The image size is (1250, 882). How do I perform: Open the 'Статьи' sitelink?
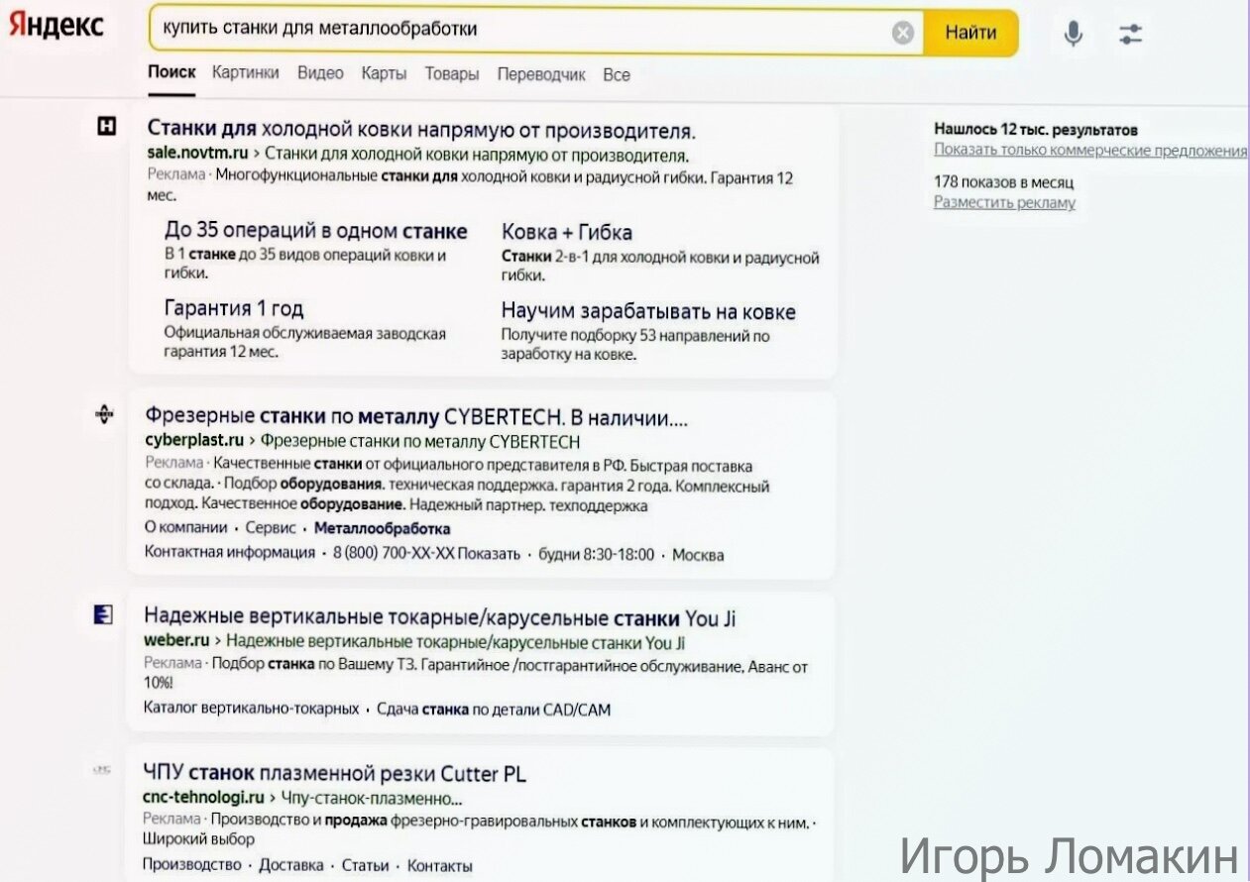point(366,865)
